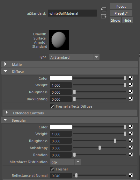Uncheck Fresnel affects Diffuse checkbox
This screenshot has width=140, height=180.
coord(52,106)
